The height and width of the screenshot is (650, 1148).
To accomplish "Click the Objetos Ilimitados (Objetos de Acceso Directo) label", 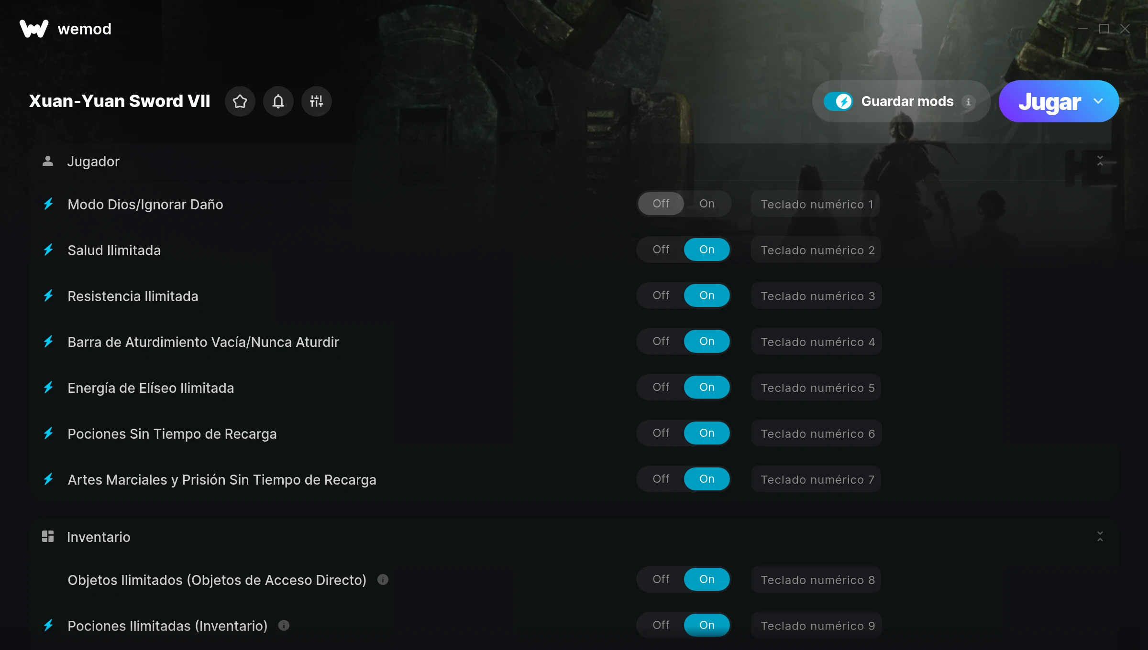I will [217, 580].
